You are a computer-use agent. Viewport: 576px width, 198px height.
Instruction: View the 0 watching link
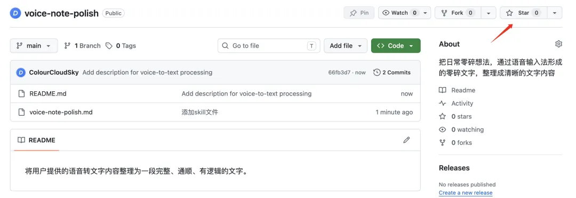(461, 130)
